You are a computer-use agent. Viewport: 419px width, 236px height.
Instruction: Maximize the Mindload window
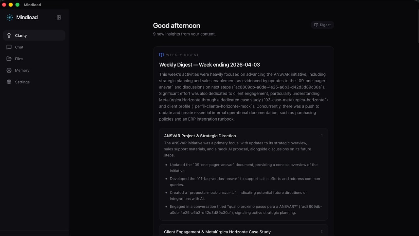coord(17,5)
